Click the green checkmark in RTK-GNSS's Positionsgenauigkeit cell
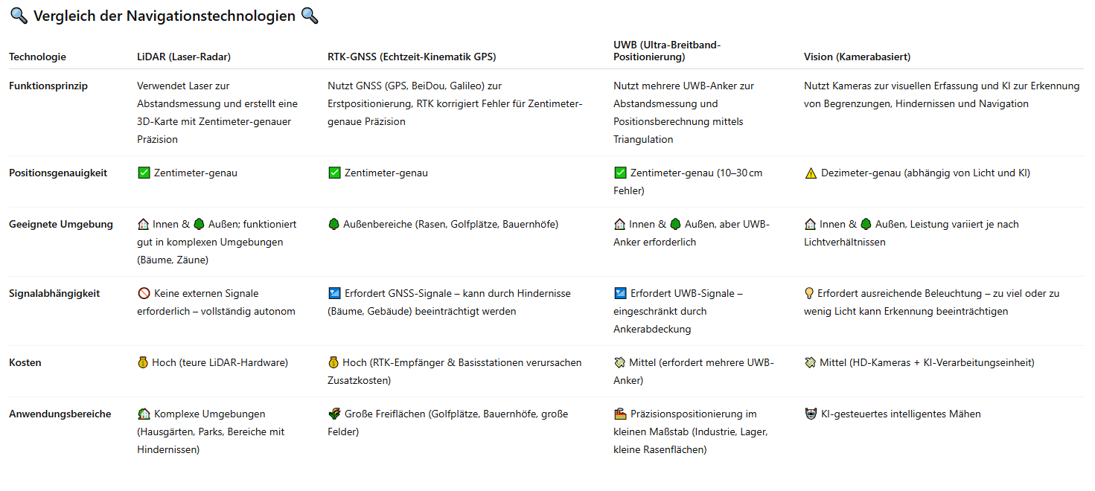This screenshot has width=1095, height=491. tap(334, 173)
